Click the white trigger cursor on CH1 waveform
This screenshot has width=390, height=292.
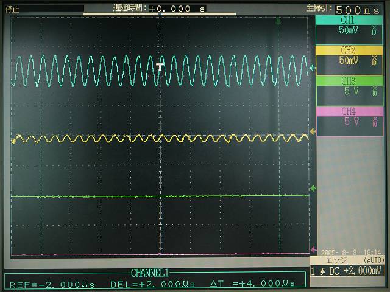tap(161, 66)
